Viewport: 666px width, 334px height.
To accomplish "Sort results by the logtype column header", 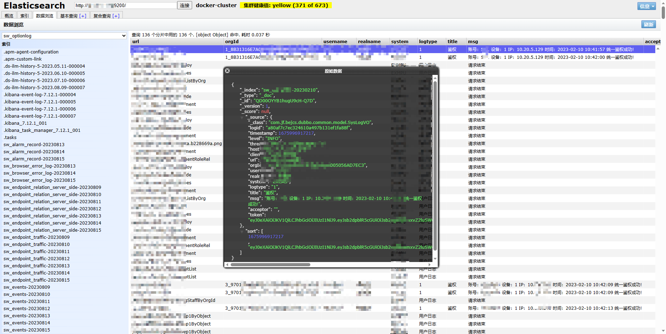I will pyautogui.click(x=428, y=41).
